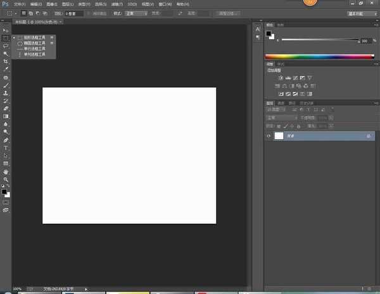Screen dimensions: 380x294
Task: Select the Move tool in toolbar
Action: [6, 30]
